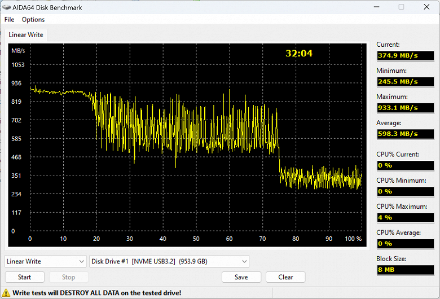Click the AIDA64 disk icon in title bar
This screenshot has width=440, height=299.
[x=6, y=7]
